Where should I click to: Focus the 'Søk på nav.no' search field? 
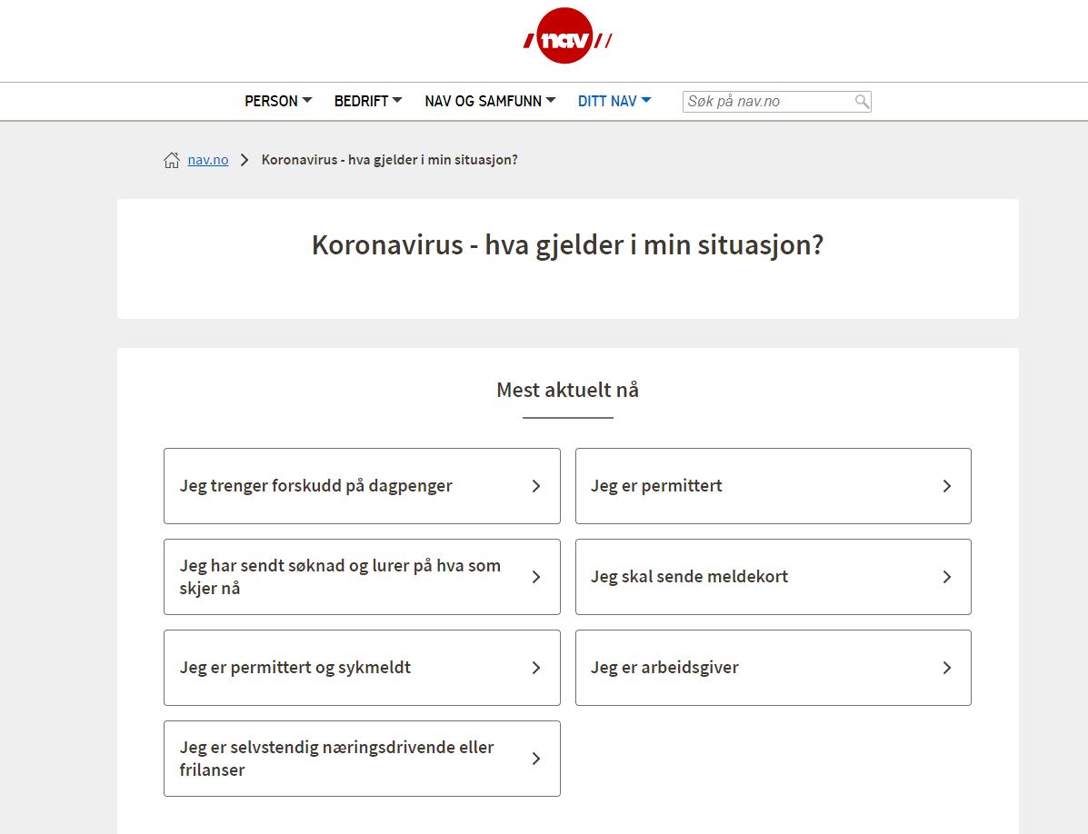point(766,102)
